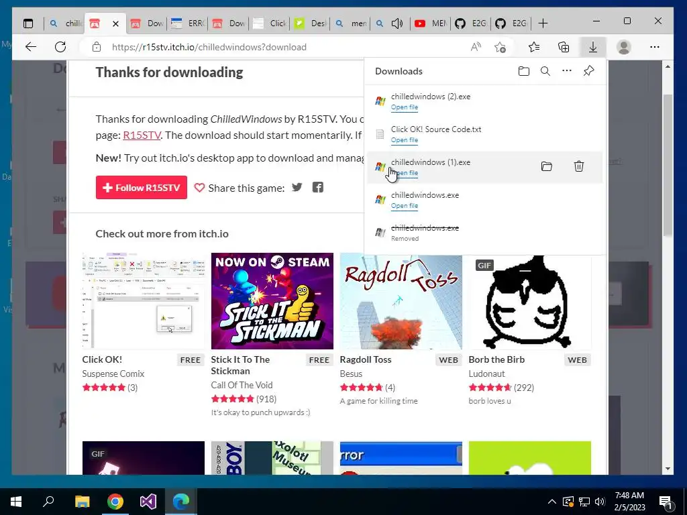Open a new browser tab
Viewport: 687px width, 515px height.
pos(543,23)
